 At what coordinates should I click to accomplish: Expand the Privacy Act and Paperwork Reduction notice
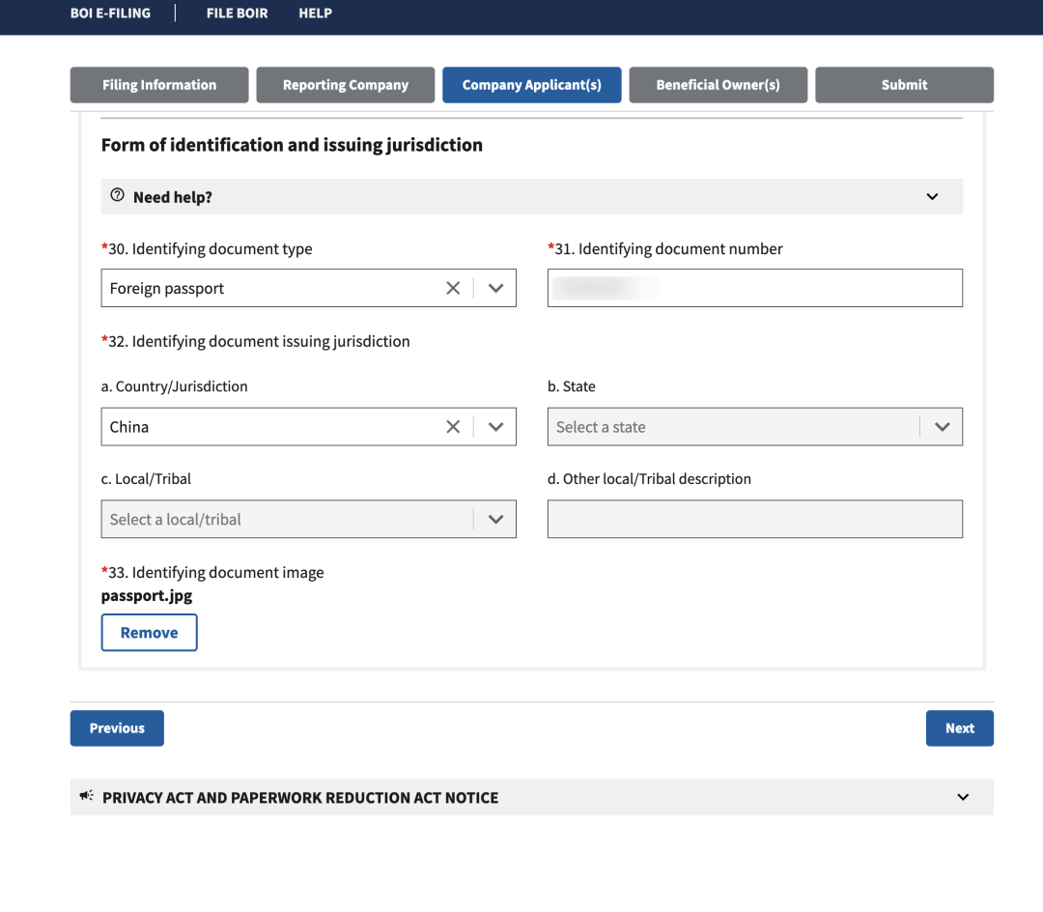[962, 797]
